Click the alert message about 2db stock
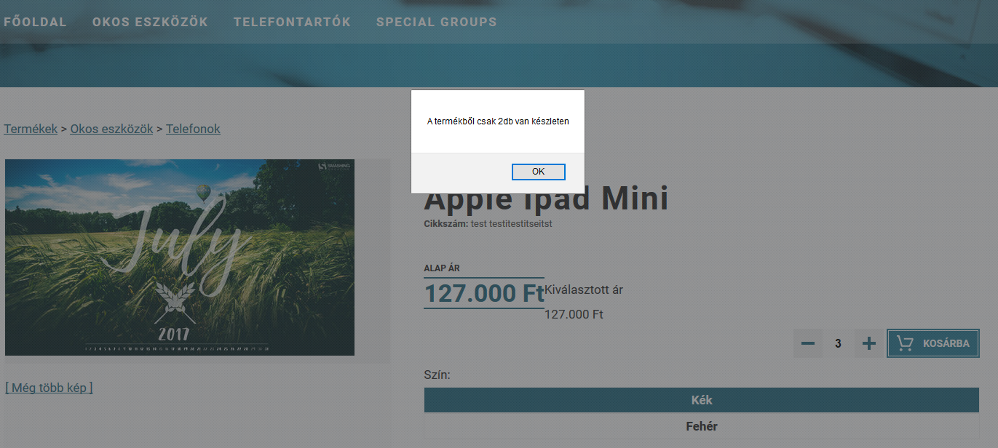The image size is (998, 448). [x=498, y=121]
